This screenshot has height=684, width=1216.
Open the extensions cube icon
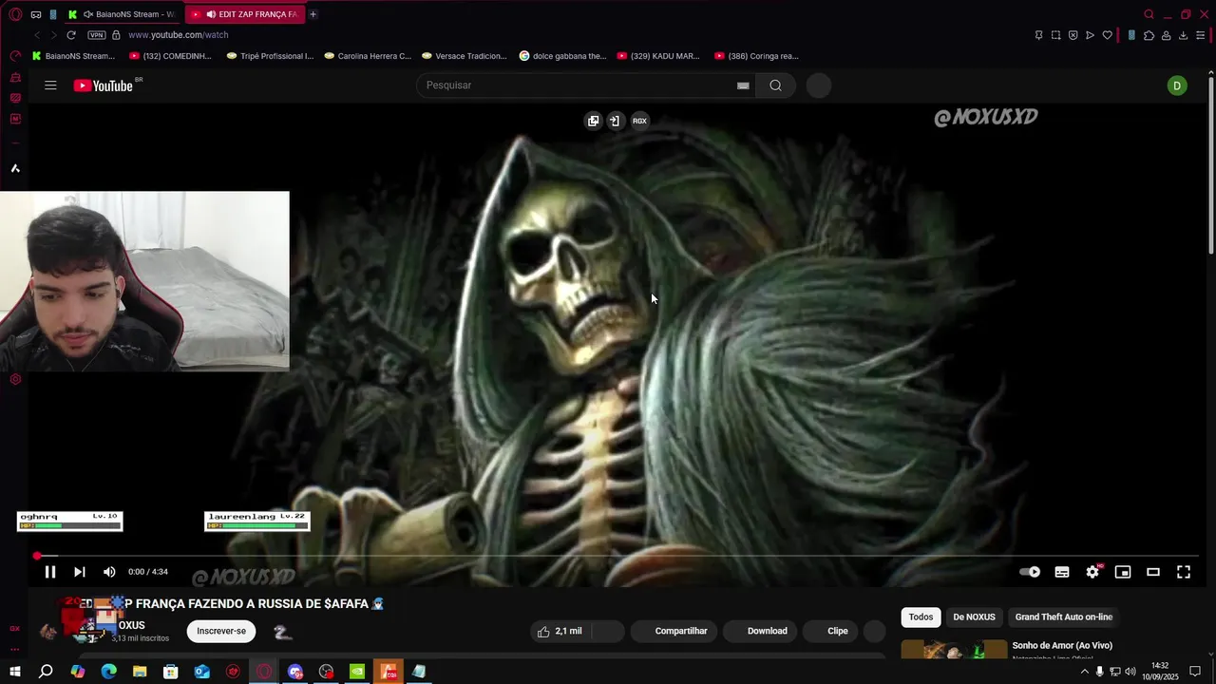point(1149,35)
